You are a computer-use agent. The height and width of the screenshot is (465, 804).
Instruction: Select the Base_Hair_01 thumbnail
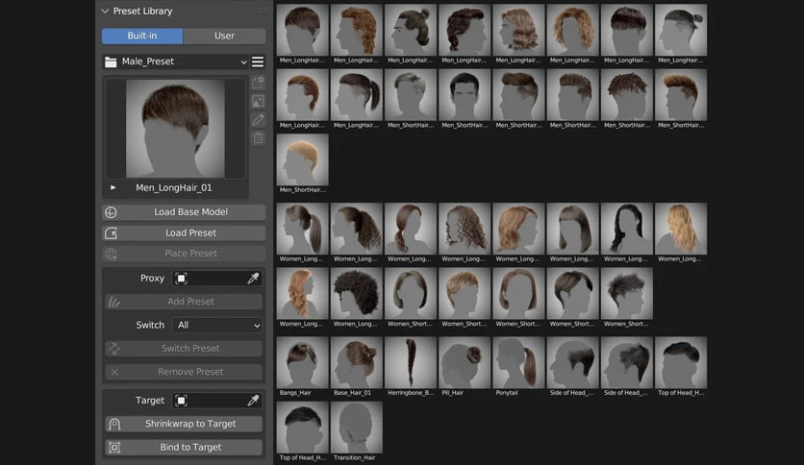[357, 362]
